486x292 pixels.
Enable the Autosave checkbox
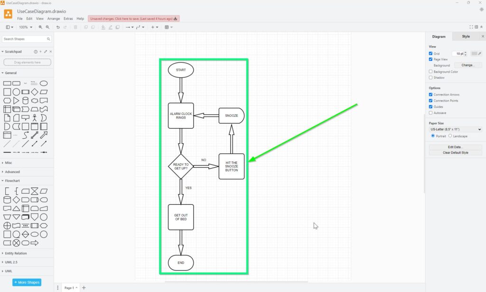(430, 113)
